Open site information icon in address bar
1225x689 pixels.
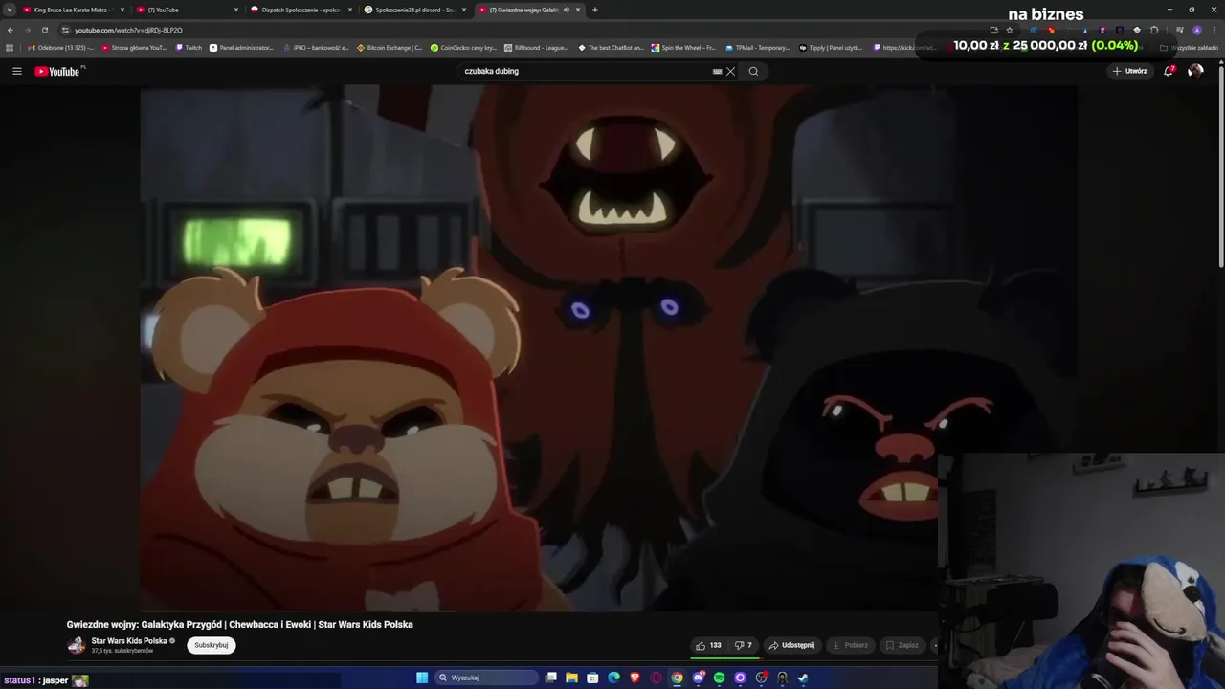65,30
